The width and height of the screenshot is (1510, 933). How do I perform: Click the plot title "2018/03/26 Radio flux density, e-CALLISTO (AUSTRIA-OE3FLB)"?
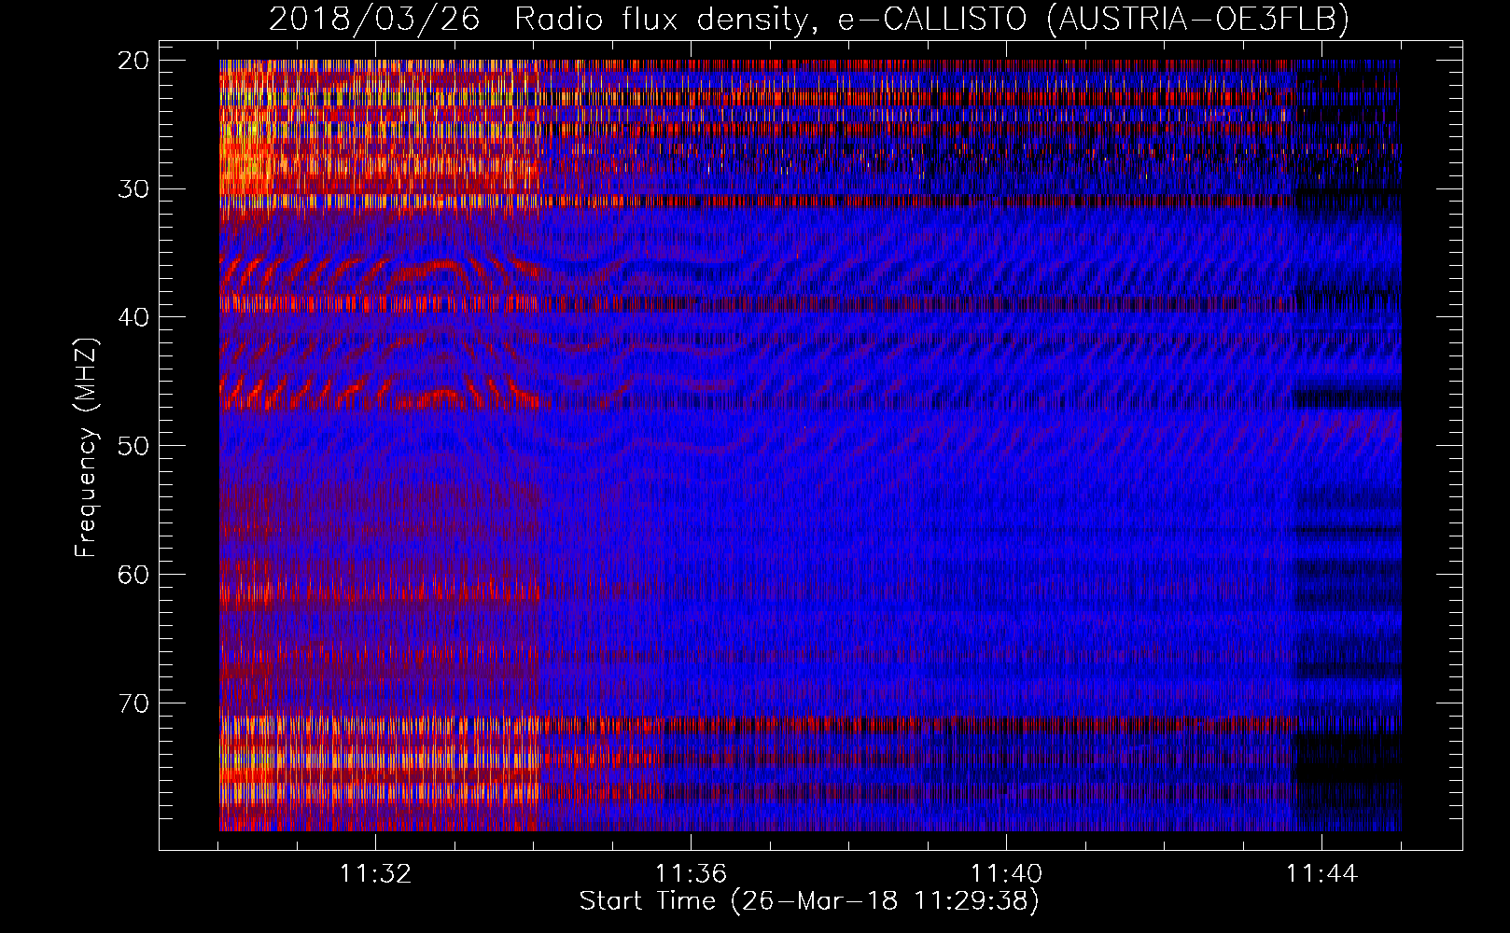(809, 19)
